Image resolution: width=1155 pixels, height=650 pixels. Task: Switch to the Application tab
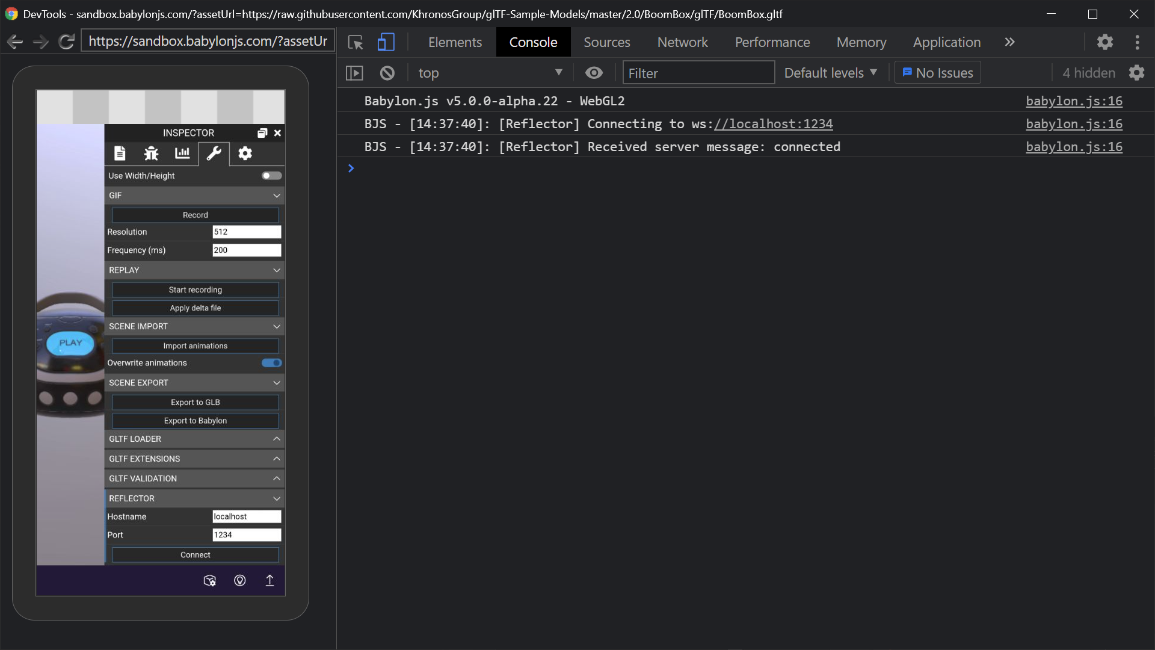click(946, 42)
